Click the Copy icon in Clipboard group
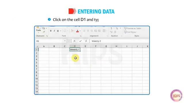The image size is (184, 103). (43, 28)
